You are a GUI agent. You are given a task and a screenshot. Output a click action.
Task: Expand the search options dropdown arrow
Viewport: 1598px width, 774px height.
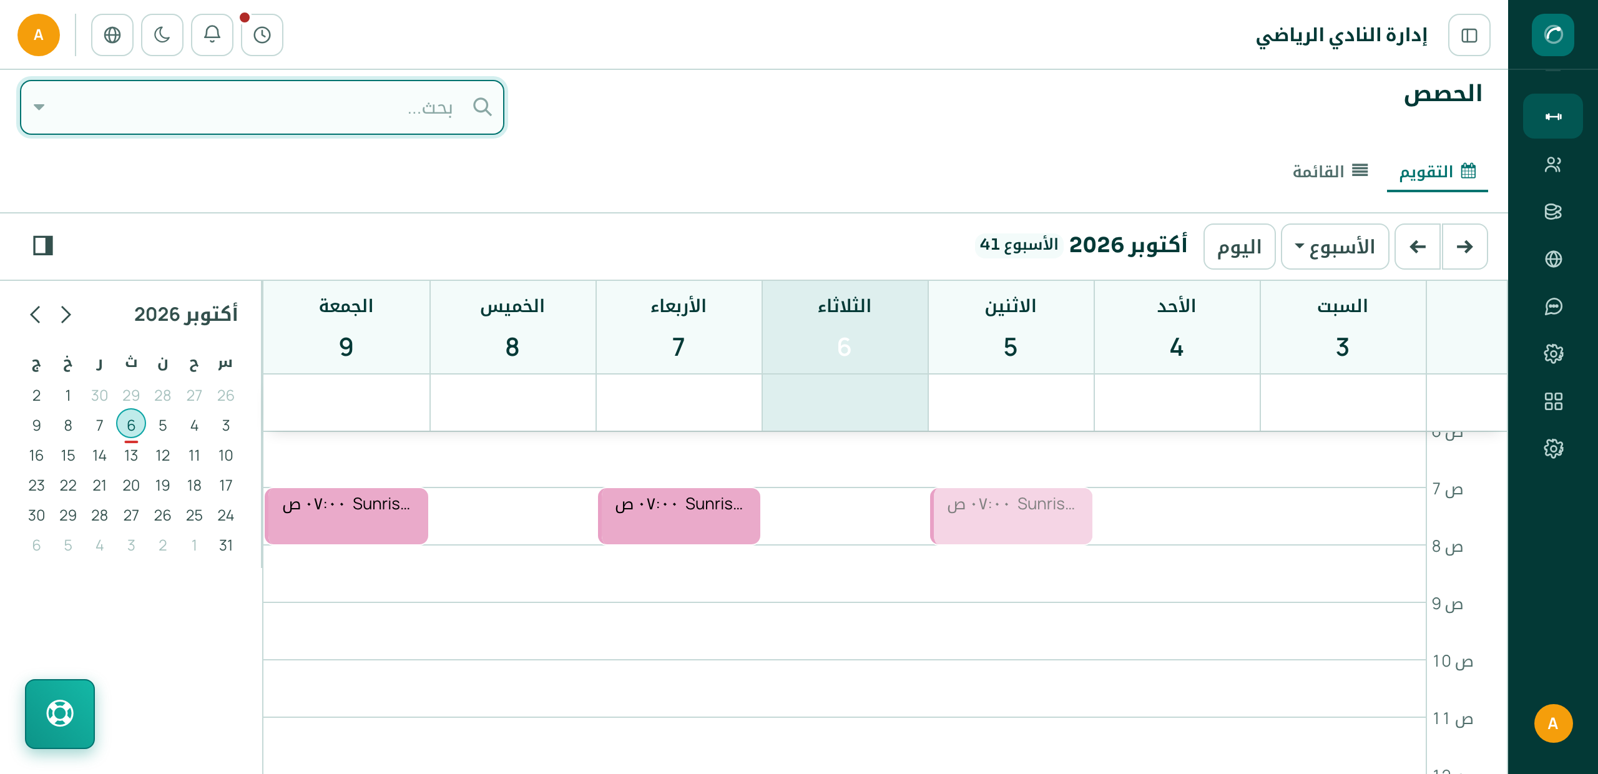point(39,107)
